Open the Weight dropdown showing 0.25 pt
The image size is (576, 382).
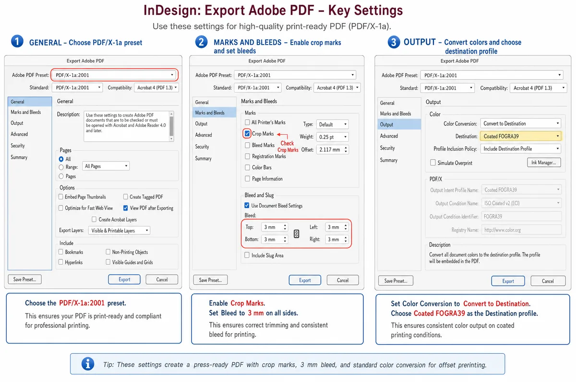coord(332,137)
